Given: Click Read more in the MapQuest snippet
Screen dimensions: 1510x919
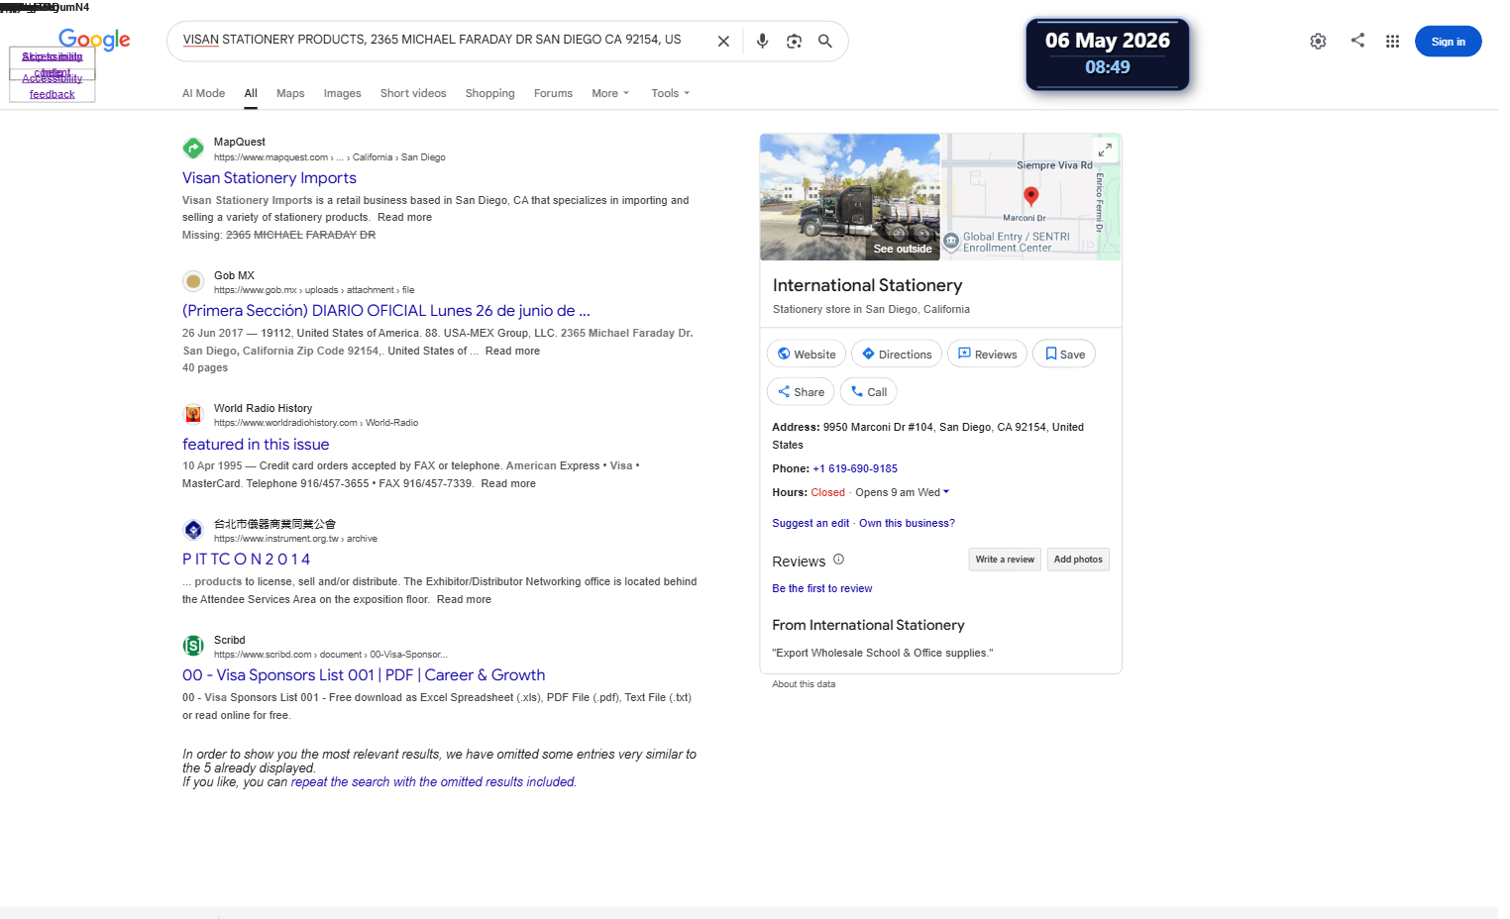Looking at the screenshot, I should 404,217.
